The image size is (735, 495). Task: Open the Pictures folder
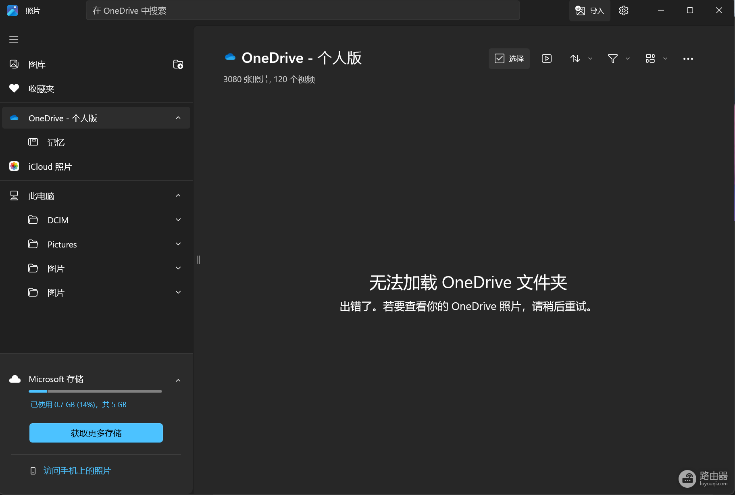(62, 244)
